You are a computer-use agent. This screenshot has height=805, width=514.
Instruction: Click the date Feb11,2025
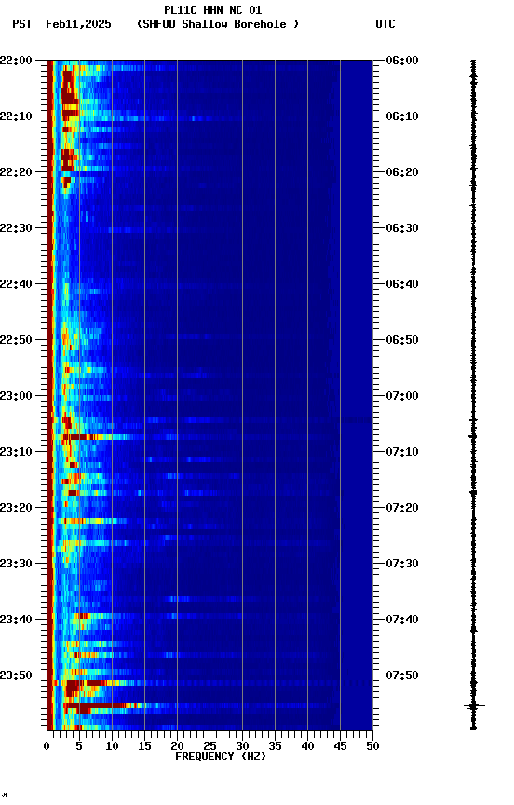pyautogui.click(x=78, y=24)
